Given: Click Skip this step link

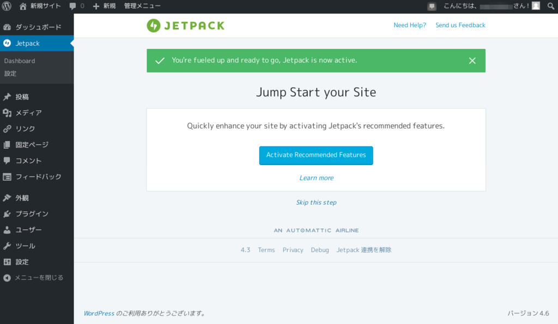Looking at the screenshot, I should pyautogui.click(x=317, y=203).
